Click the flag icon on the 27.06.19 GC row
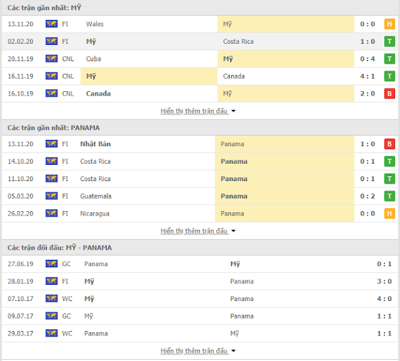Image resolution: width=400 pixels, height=361 pixels. point(51,264)
